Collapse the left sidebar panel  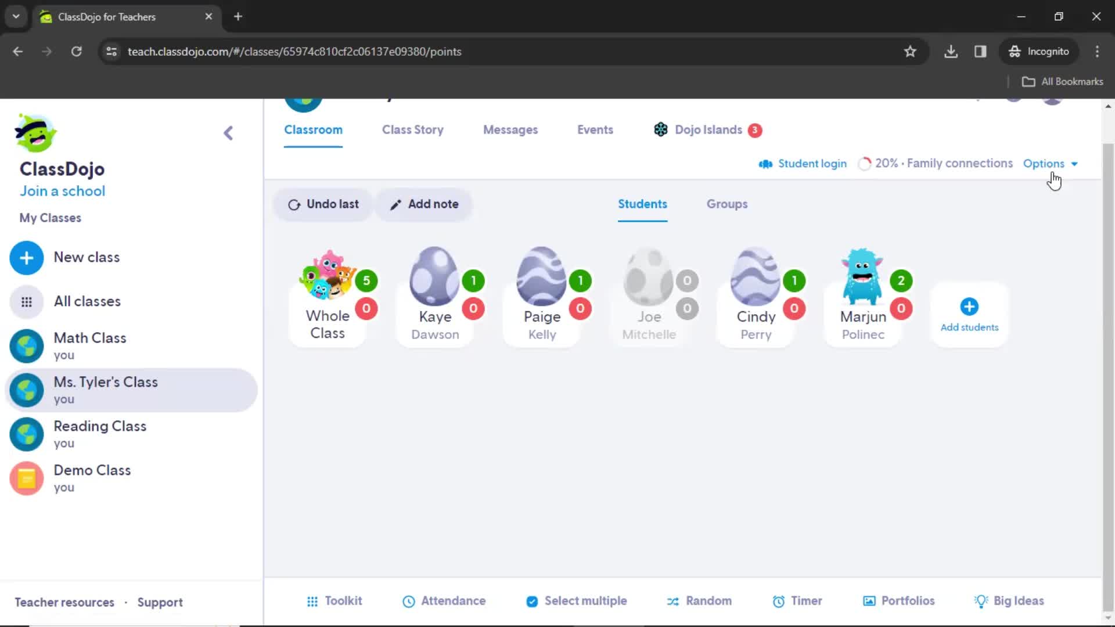click(229, 132)
